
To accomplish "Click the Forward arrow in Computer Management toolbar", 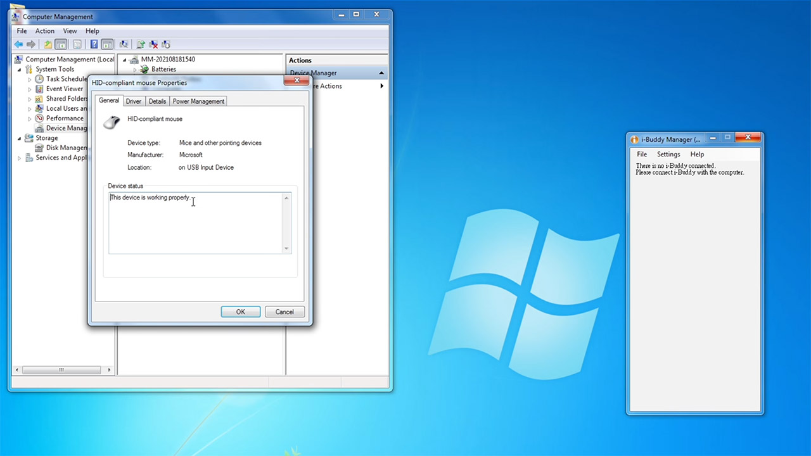I will point(30,44).
